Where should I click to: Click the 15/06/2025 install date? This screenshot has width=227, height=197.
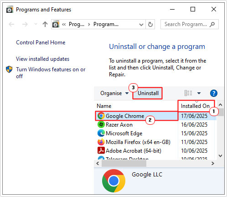point(194,133)
